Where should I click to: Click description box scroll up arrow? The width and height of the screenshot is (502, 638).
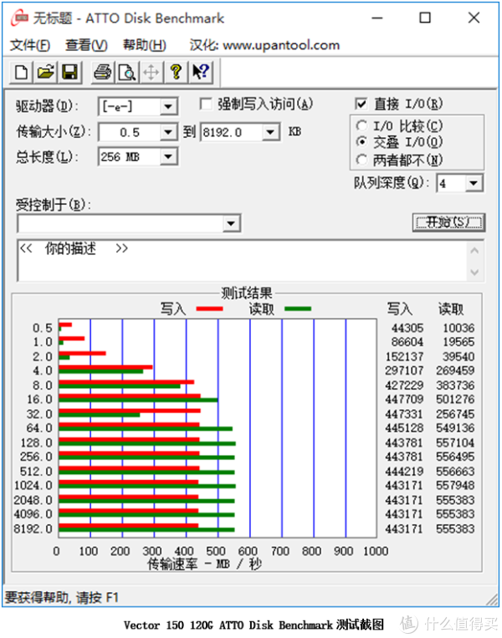(474, 251)
